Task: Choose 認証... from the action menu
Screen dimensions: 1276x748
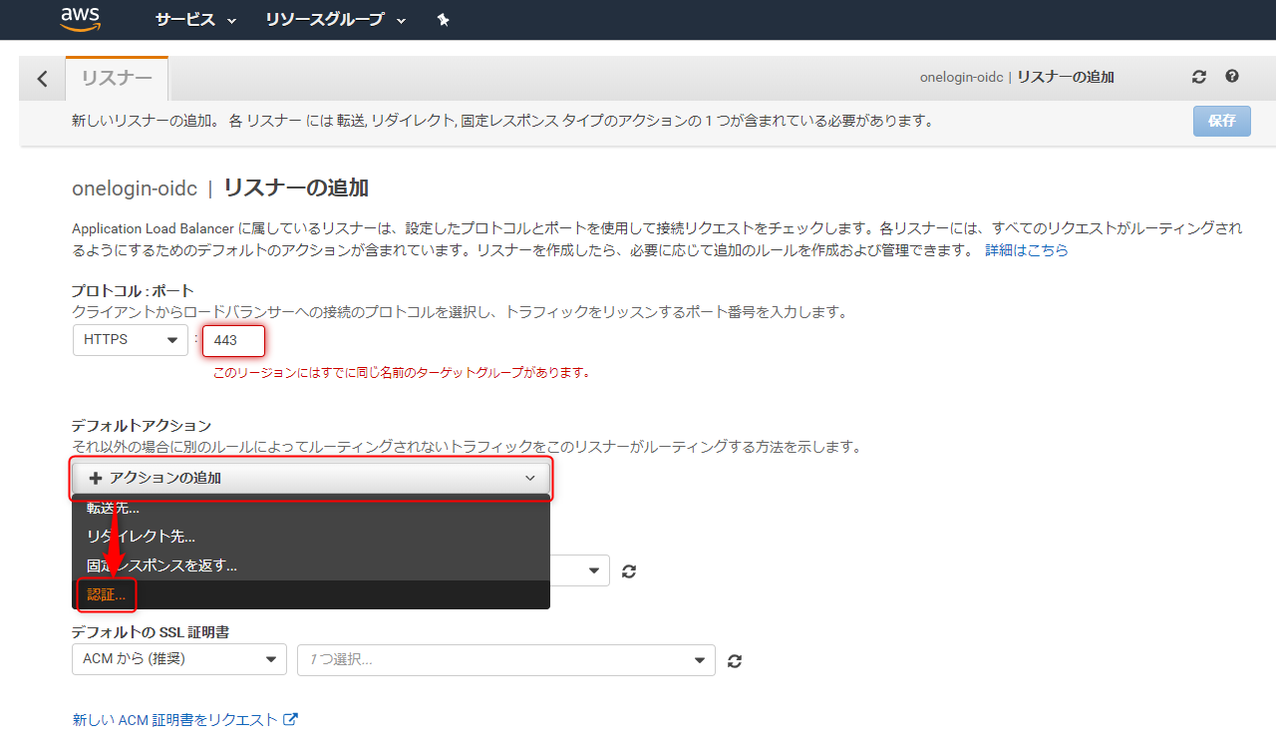Action: pos(107,594)
